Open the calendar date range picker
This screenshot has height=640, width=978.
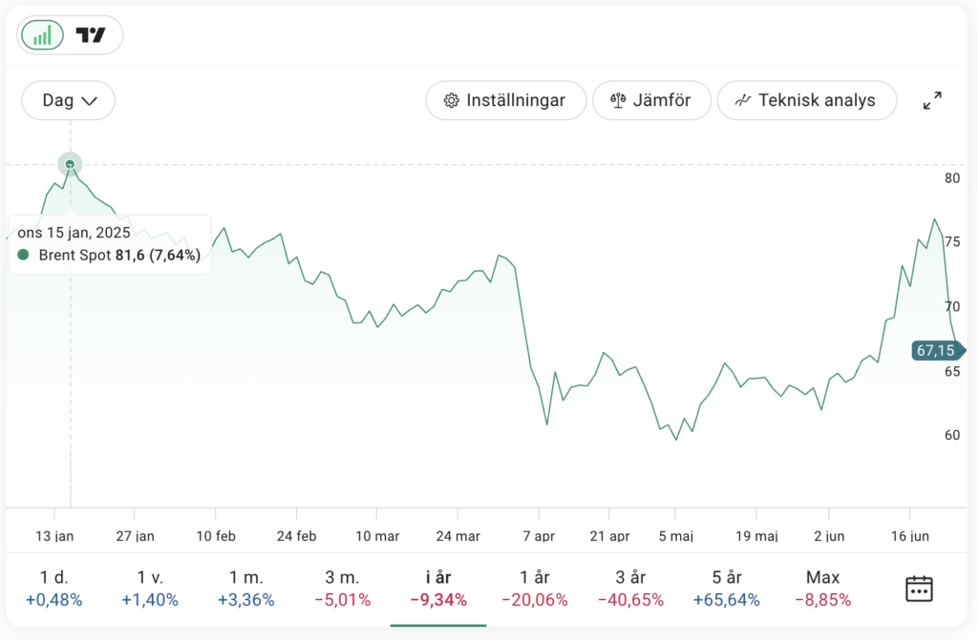pyautogui.click(x=919, y=588)
